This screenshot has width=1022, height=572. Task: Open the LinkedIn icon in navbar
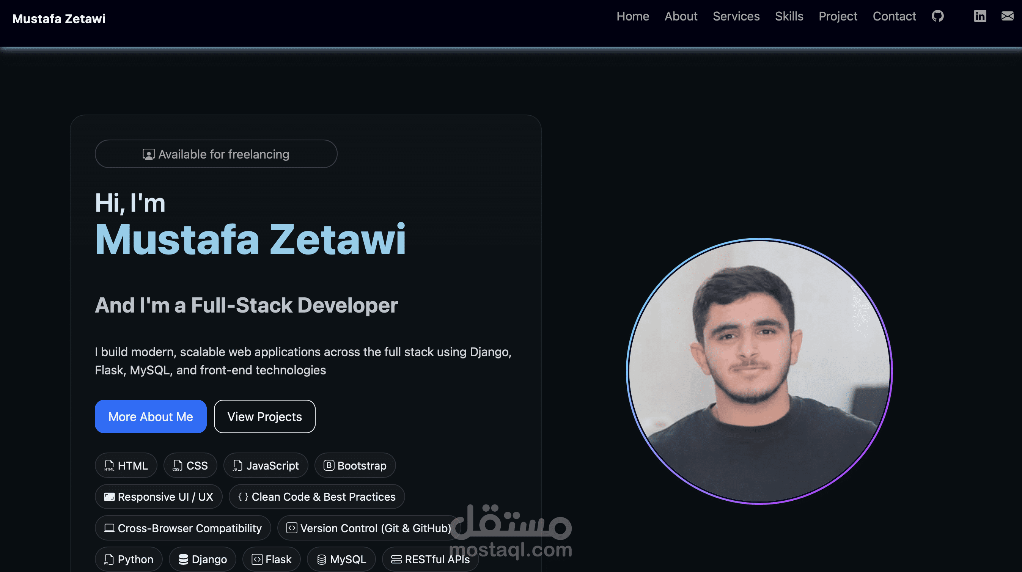980,16
